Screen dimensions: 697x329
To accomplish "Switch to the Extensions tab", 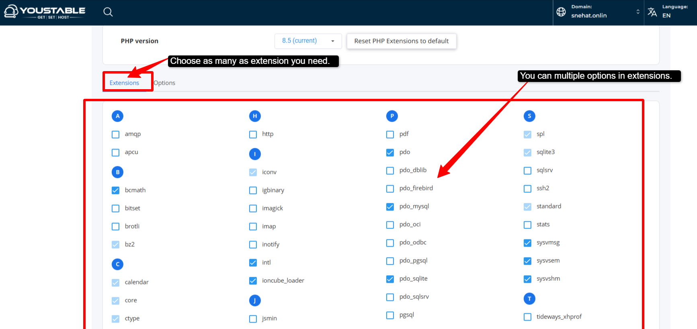I will click(x=124, y=83).
